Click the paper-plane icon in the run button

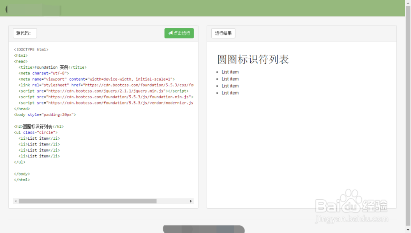171,33
